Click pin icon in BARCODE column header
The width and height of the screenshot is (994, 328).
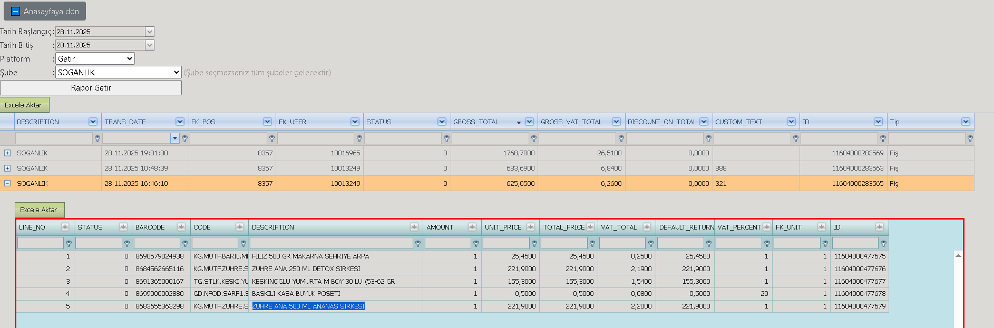tap(181, 227)
